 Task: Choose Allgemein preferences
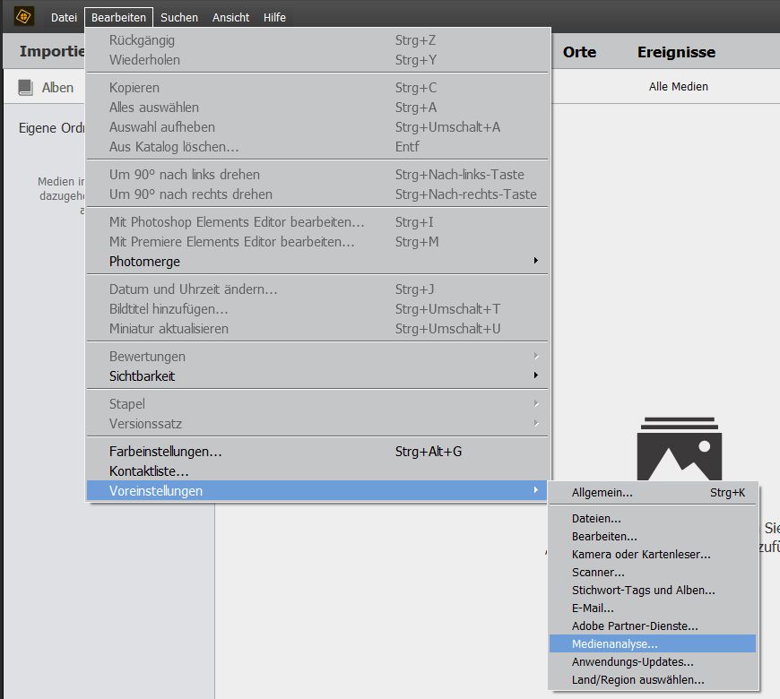[653, 493]
